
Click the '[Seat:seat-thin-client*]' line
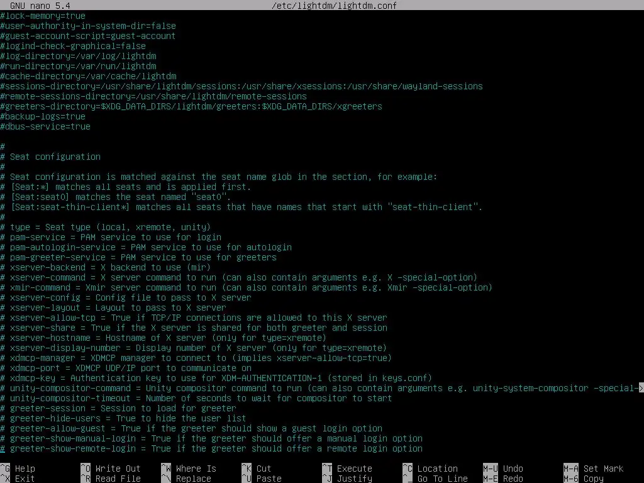(x=241, y=207)
